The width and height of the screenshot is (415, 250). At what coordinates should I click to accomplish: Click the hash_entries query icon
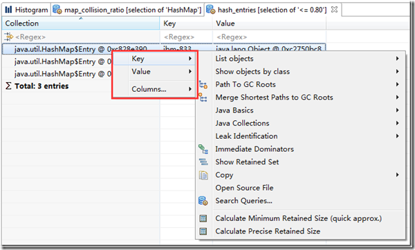tap(211, 10)
